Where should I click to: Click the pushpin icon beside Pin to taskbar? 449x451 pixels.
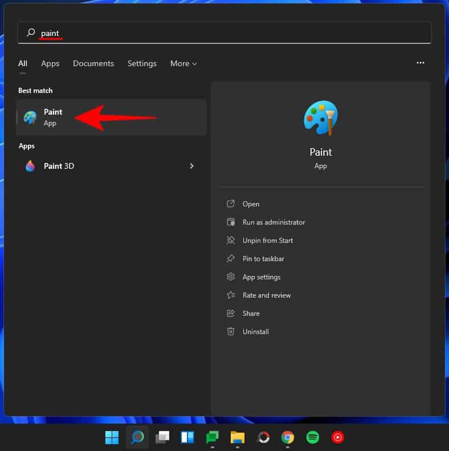point(231,258)
